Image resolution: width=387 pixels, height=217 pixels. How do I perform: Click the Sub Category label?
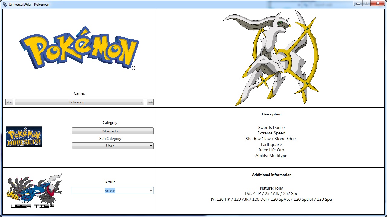click(110, 139)
